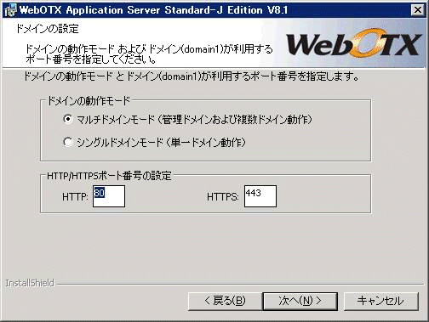Click the HTTPS port number field
This screenshot has height=322, width=429.
(x=260, y=196)
